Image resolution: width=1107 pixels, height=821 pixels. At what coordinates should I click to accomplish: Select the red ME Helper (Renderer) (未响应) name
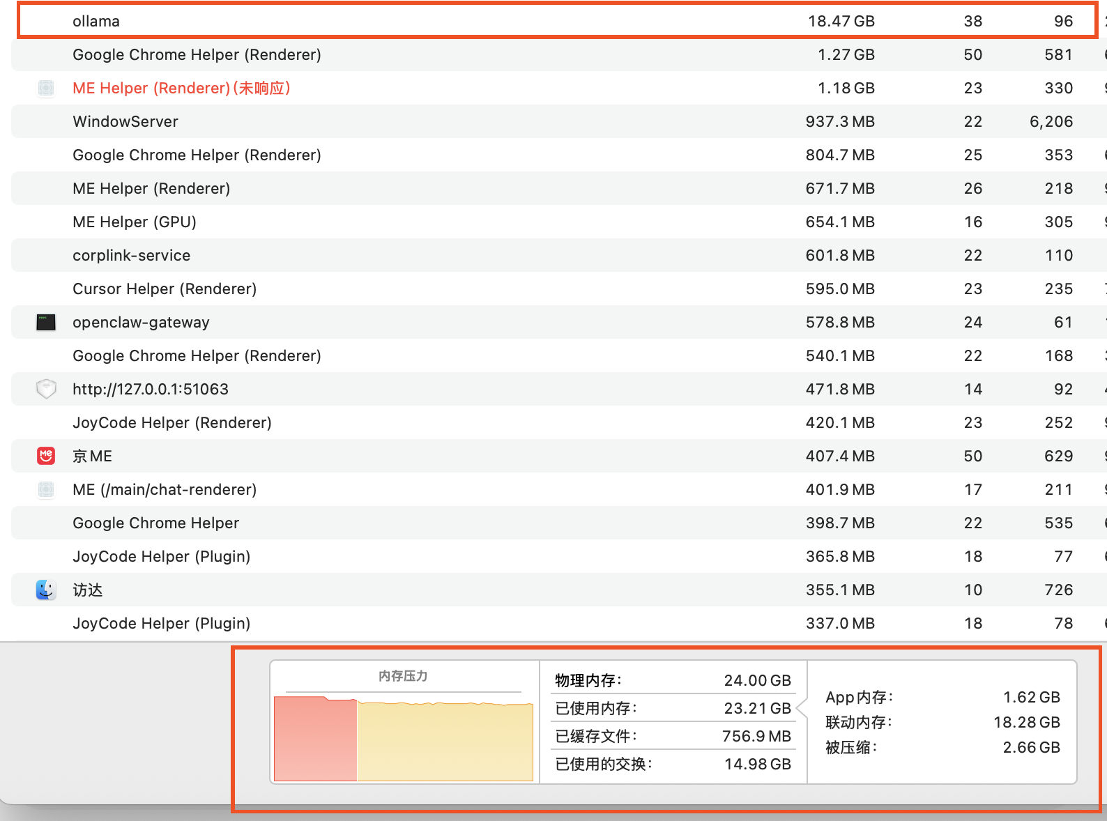point(181,88)
